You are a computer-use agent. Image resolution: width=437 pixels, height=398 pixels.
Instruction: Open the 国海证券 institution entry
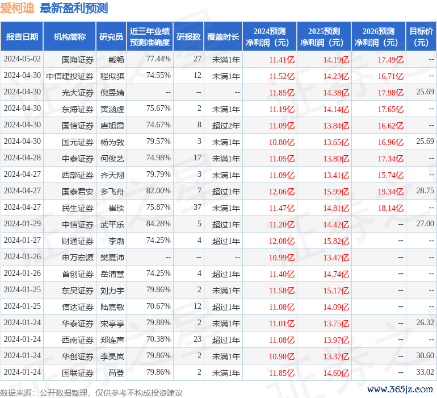coord(78,59)
